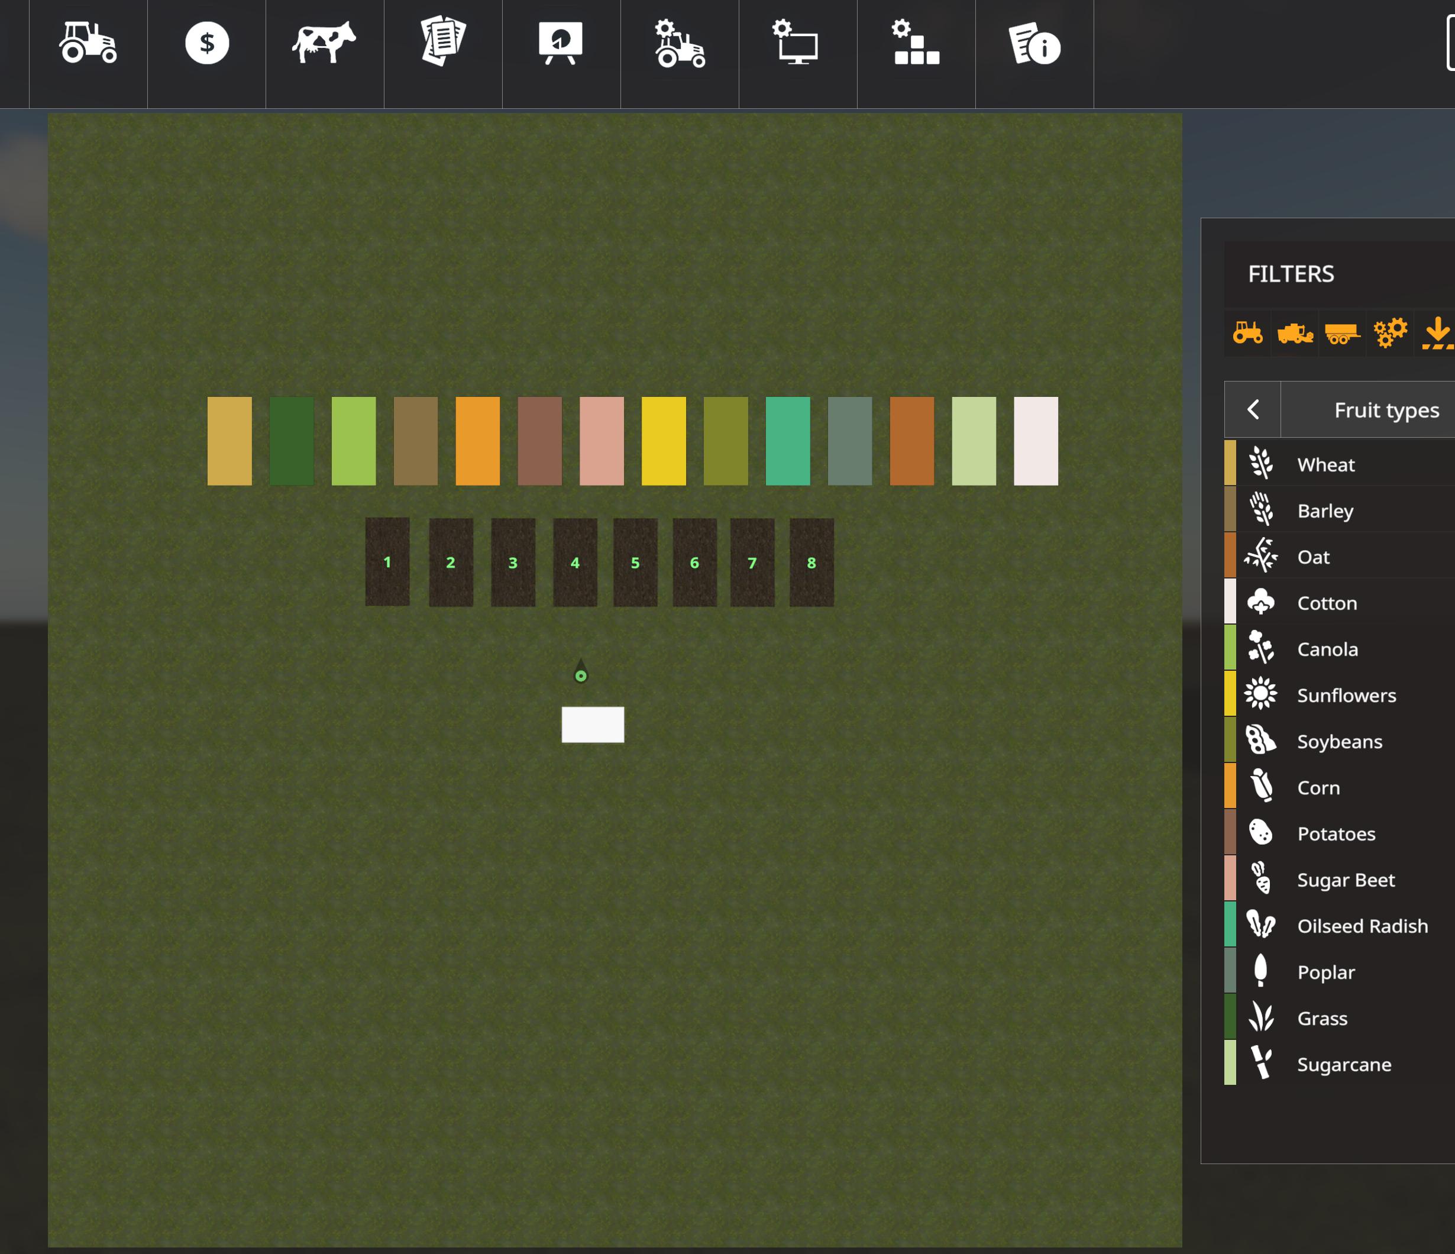Click the Poplar list entry

pyautogui.click(x=1339, y=972)
